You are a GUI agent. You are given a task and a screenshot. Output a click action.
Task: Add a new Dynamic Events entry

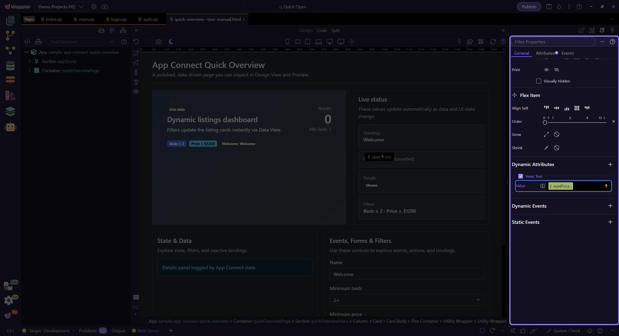610,206
